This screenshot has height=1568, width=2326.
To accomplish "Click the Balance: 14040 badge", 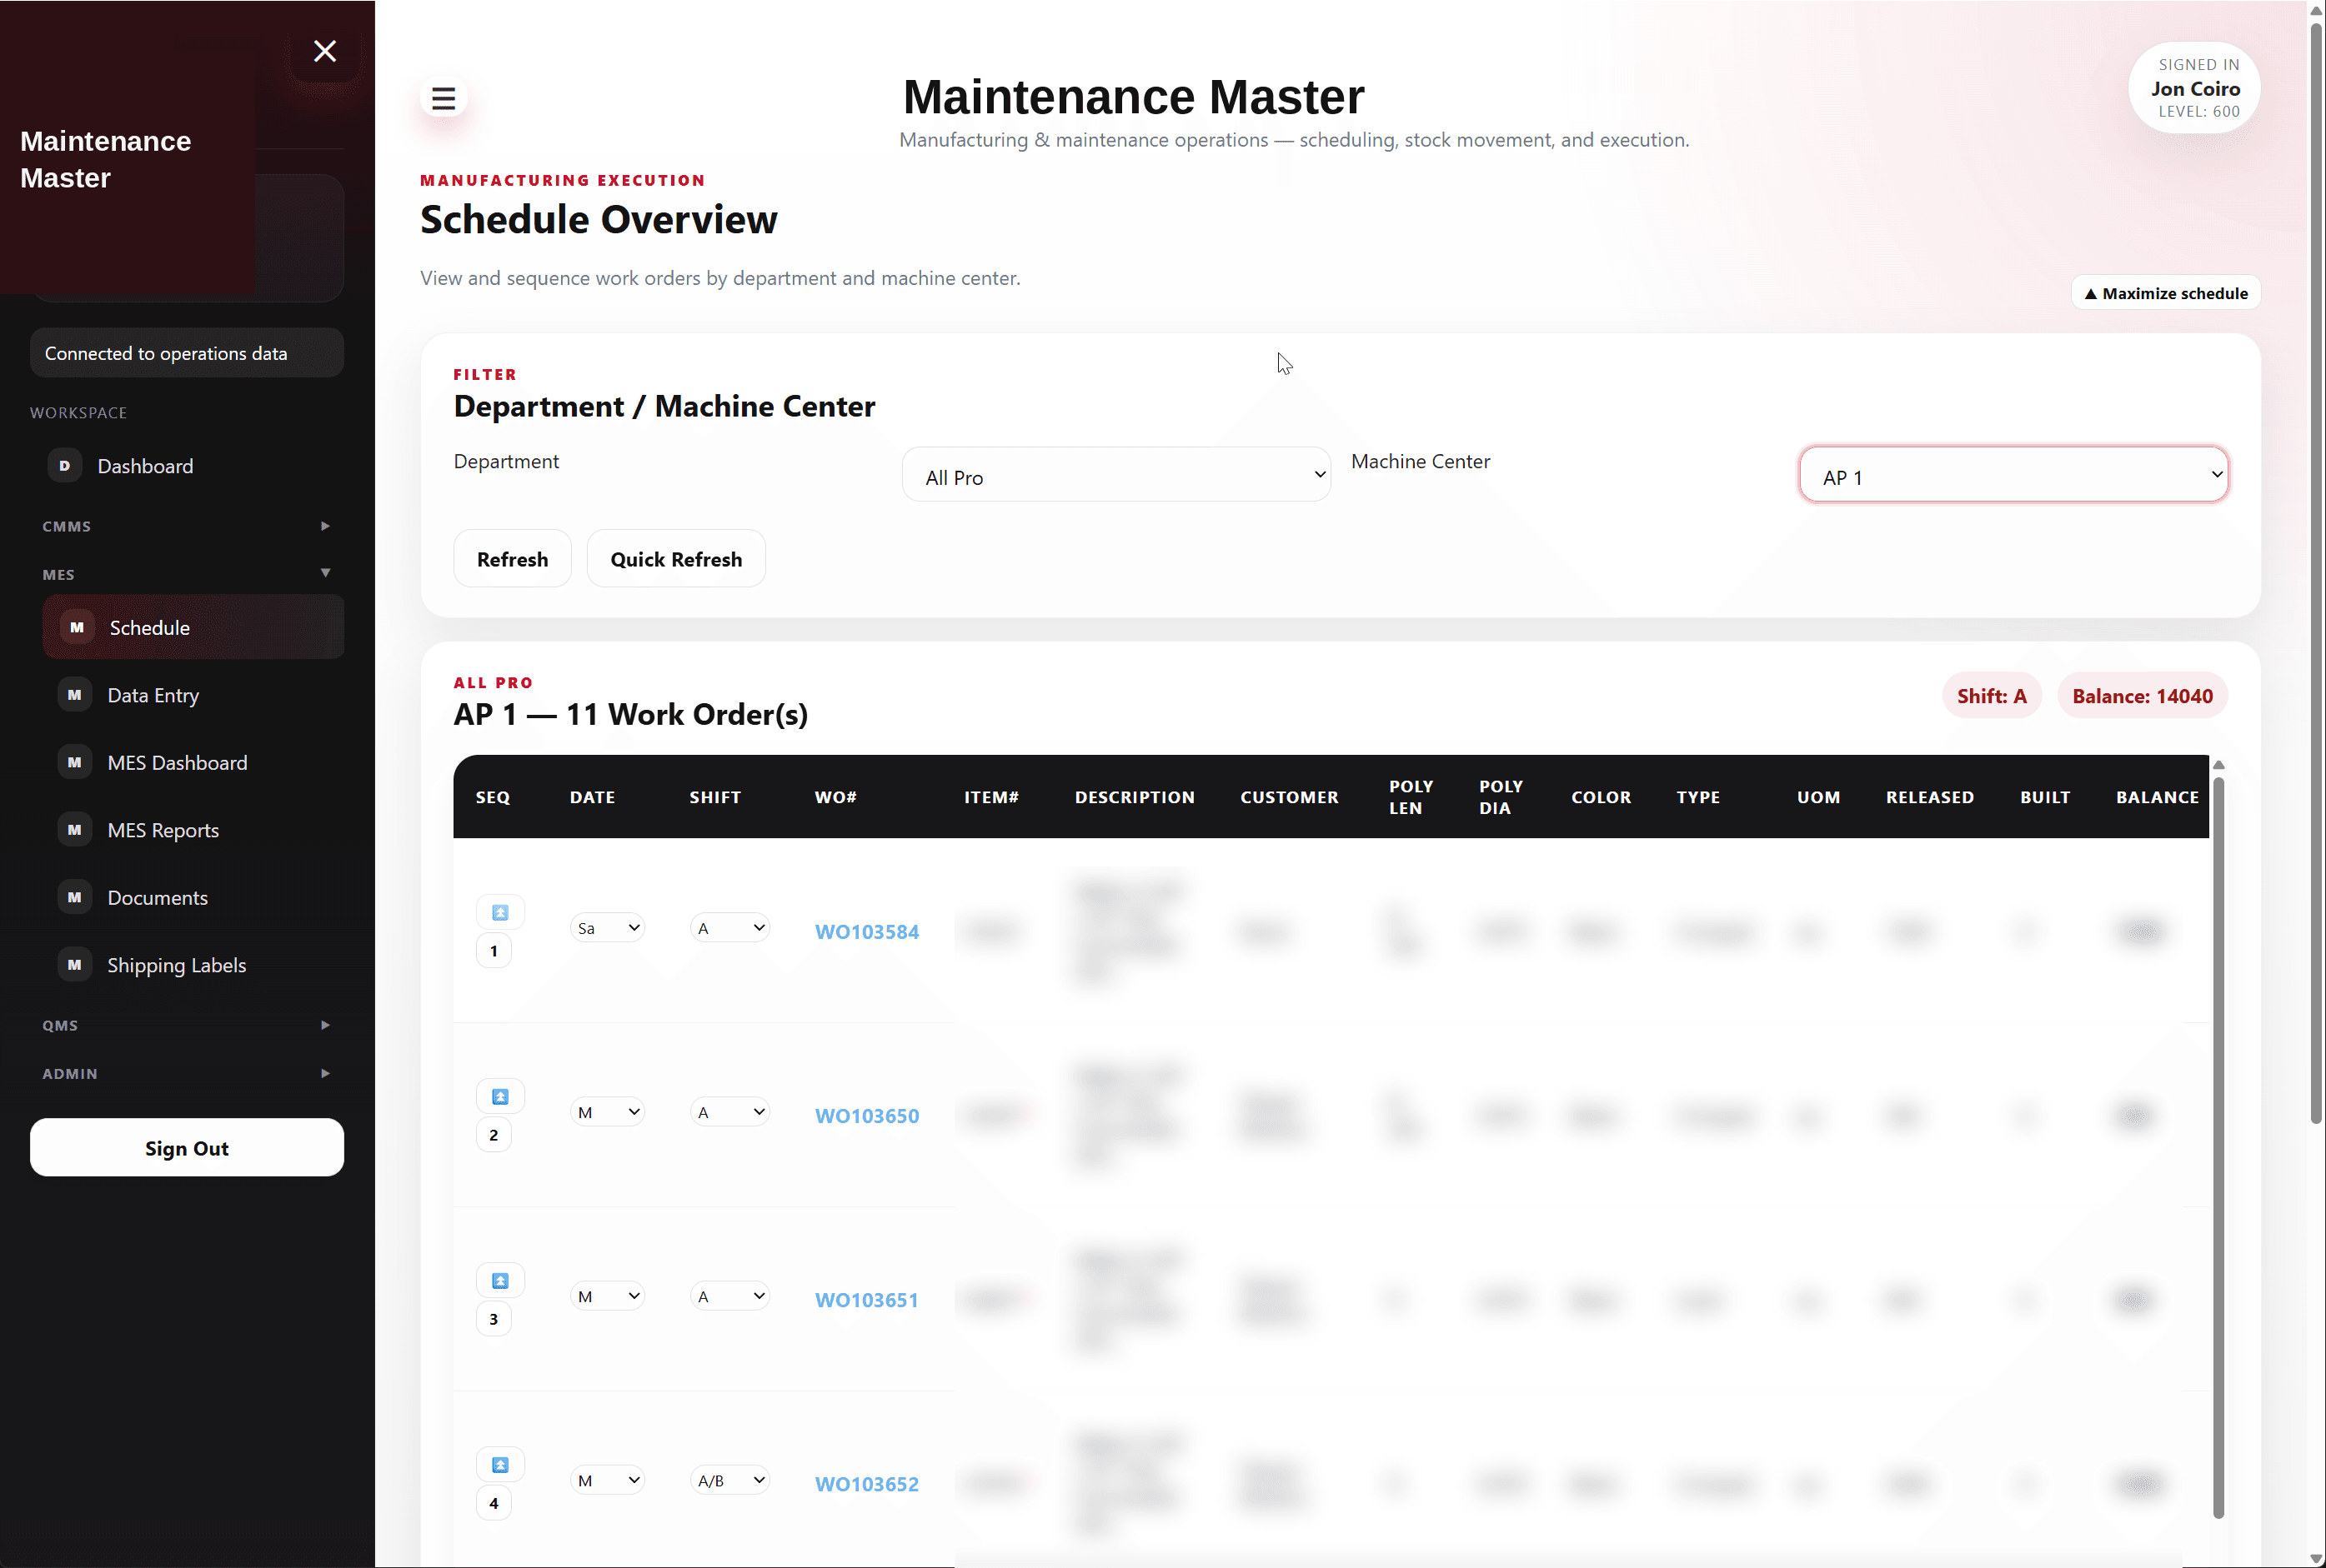I will click(2142, 696).
